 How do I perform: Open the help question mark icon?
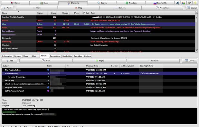point(195,3)
